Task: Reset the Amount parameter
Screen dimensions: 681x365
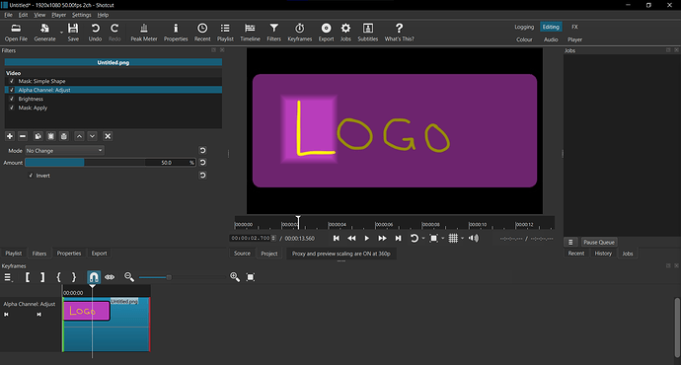Action: (202, 163)
